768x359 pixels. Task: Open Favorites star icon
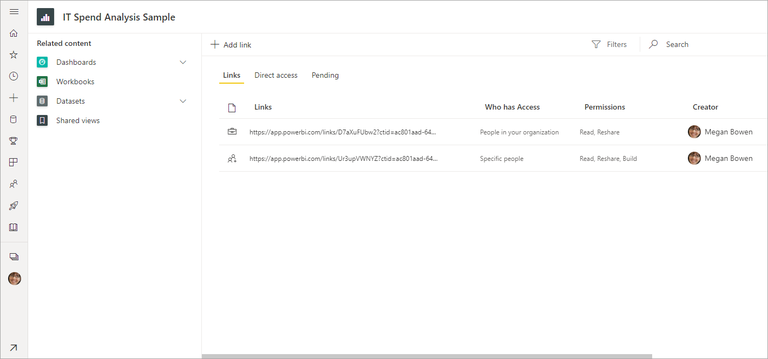[14, 55]
